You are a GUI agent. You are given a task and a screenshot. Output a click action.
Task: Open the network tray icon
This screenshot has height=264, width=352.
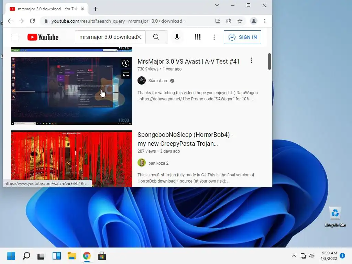(303, 256)
